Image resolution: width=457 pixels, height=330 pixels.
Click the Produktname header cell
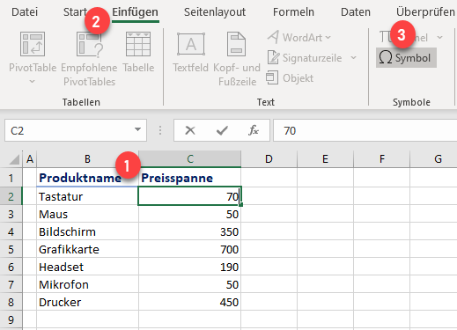(87, 178)
